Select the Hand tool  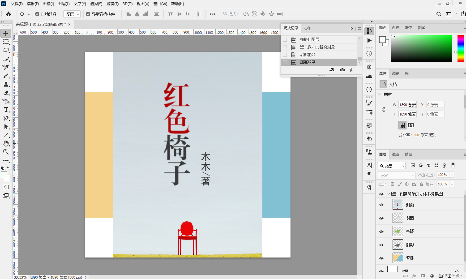coord(6,143)
